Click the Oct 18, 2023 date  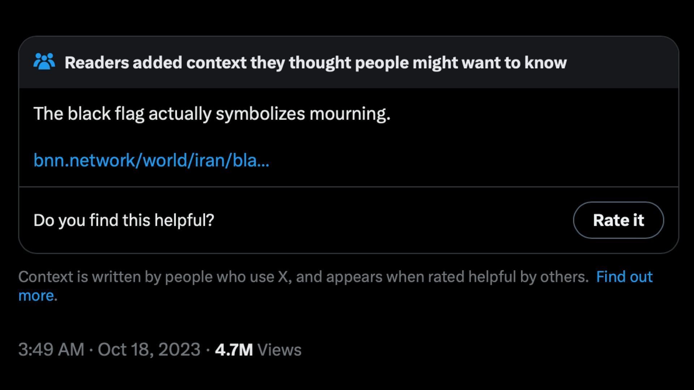149,350
